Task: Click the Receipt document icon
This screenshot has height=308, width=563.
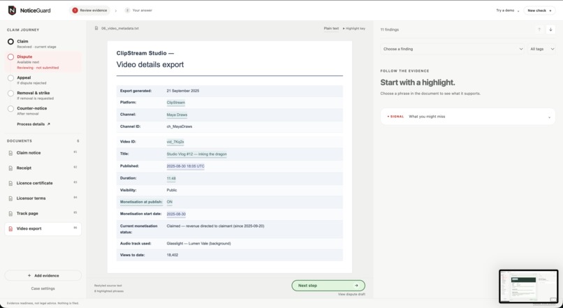Action: click(10, 168)
